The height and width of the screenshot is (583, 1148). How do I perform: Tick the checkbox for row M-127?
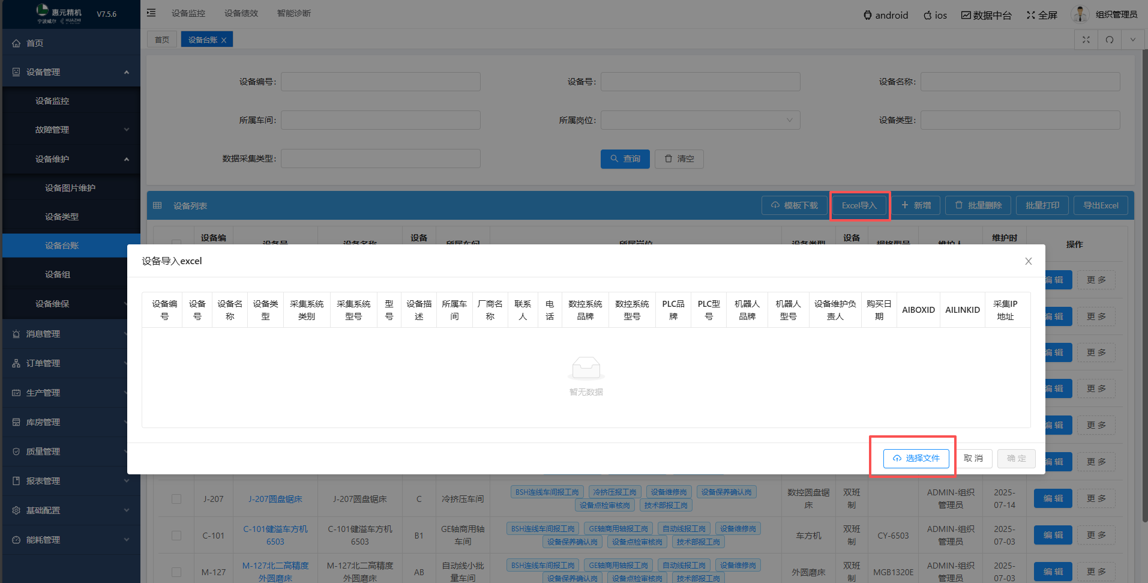click(x=176, y=572)
